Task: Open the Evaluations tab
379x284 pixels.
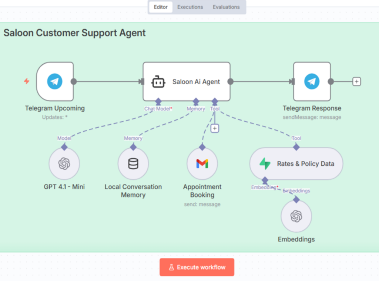Action: point(226,7)
